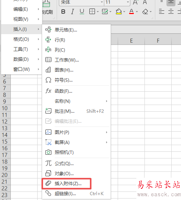The width and height of the screenshot is (181, 200).
Task: Open the 视图(V) menu
Action: (x=22, y=19)
